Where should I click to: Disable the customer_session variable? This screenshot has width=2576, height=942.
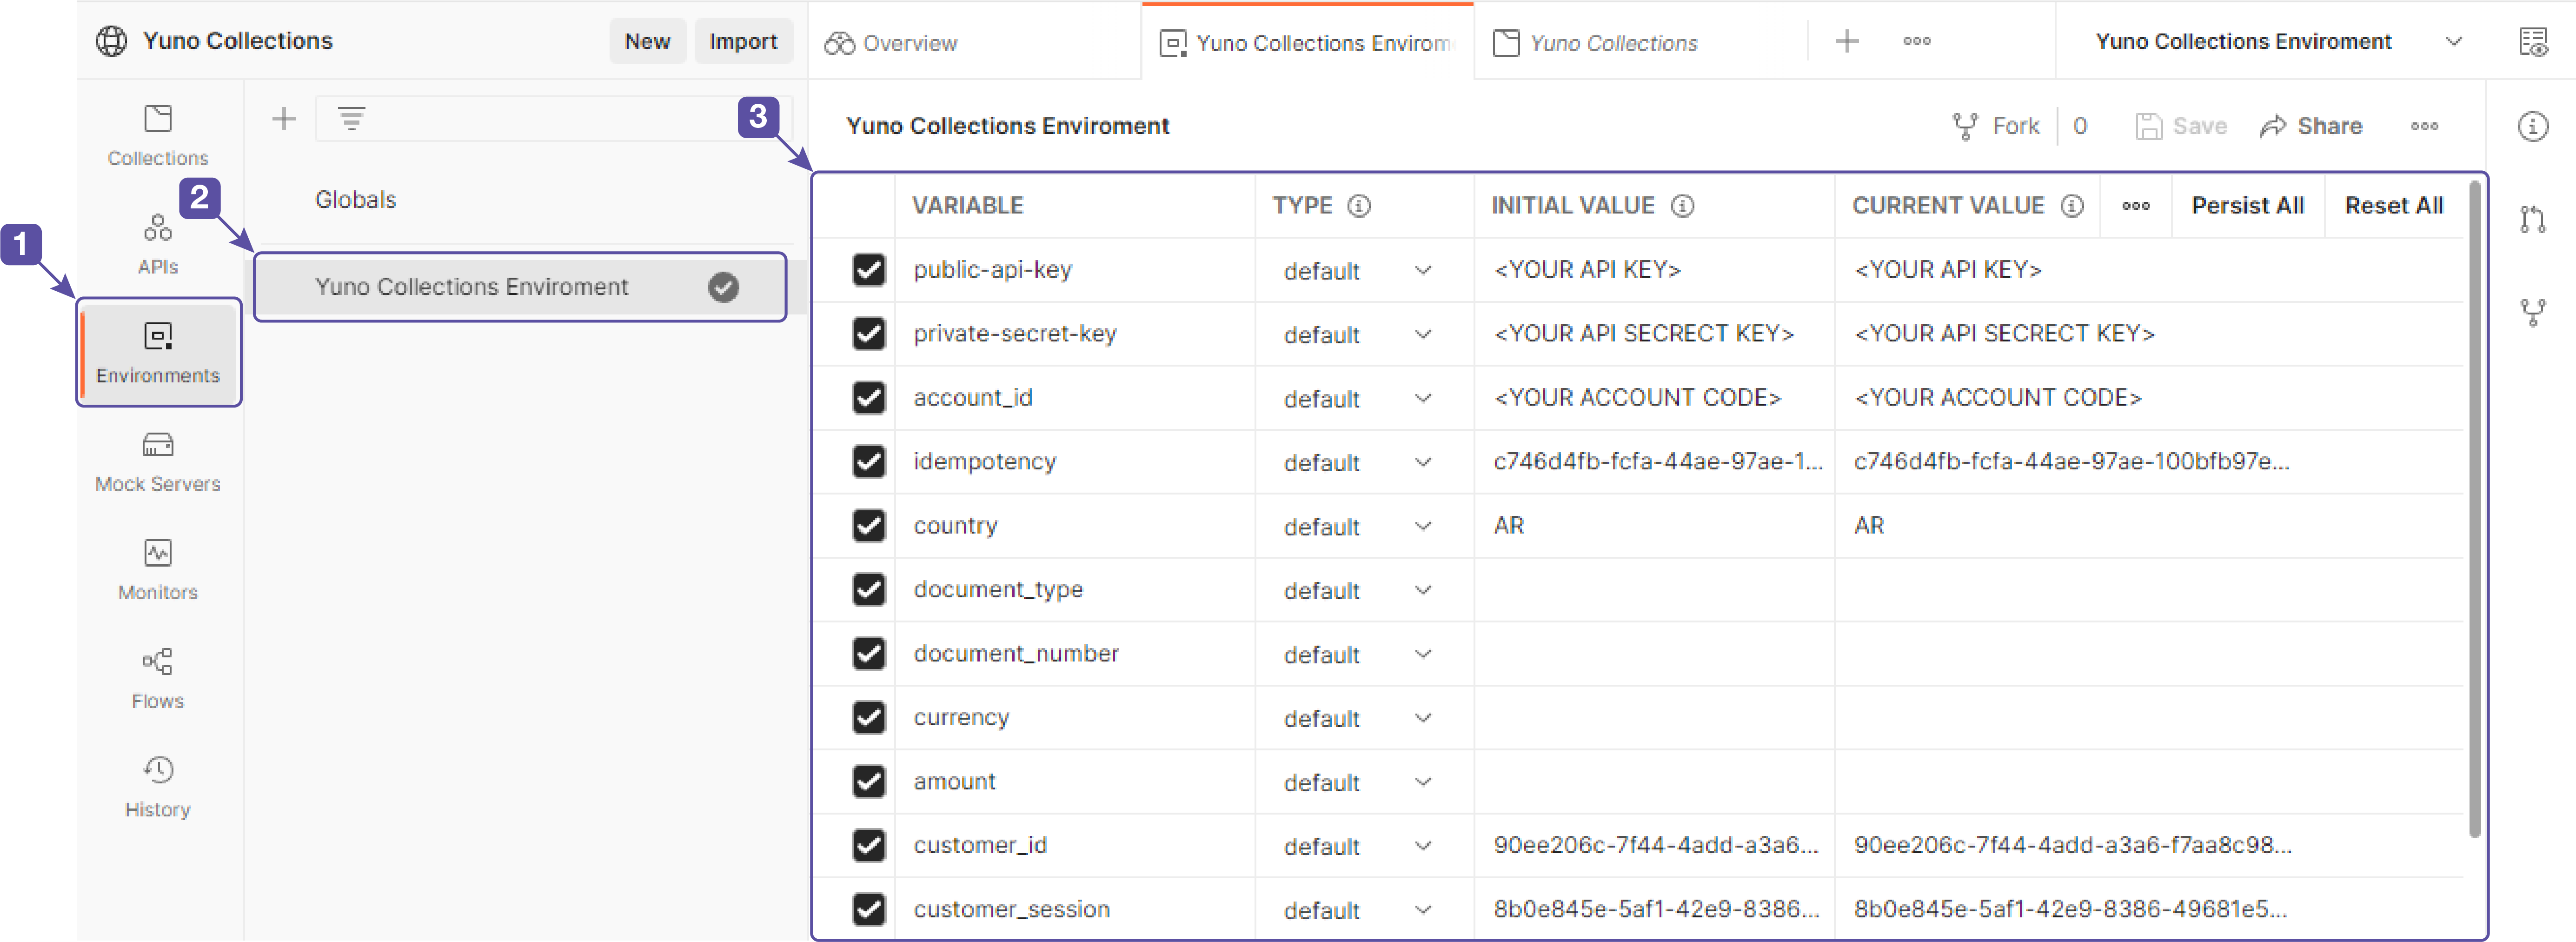tap(868, 909)
